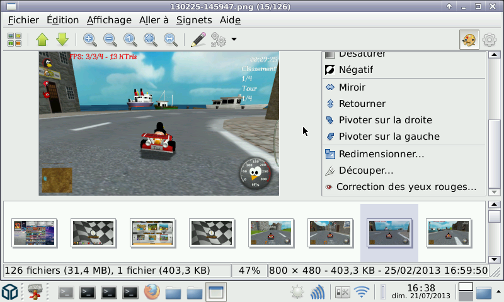This screenshot has height=302, width=504.
Task: Launch Firefox from the taskbar
Action: [152, 292]
